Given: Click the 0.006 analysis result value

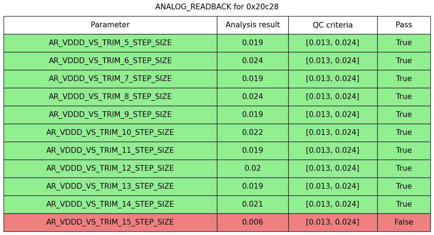Looking at the screenshot, I should [253, 222].
